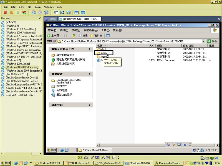Viewport: 222px width, 166px height.
Task: Click 將這個資料夾發佈到網站 link
Action: 71,59
